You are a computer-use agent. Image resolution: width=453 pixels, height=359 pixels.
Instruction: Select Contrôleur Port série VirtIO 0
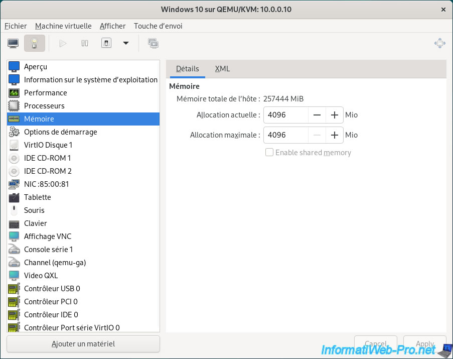pos(83,327)
